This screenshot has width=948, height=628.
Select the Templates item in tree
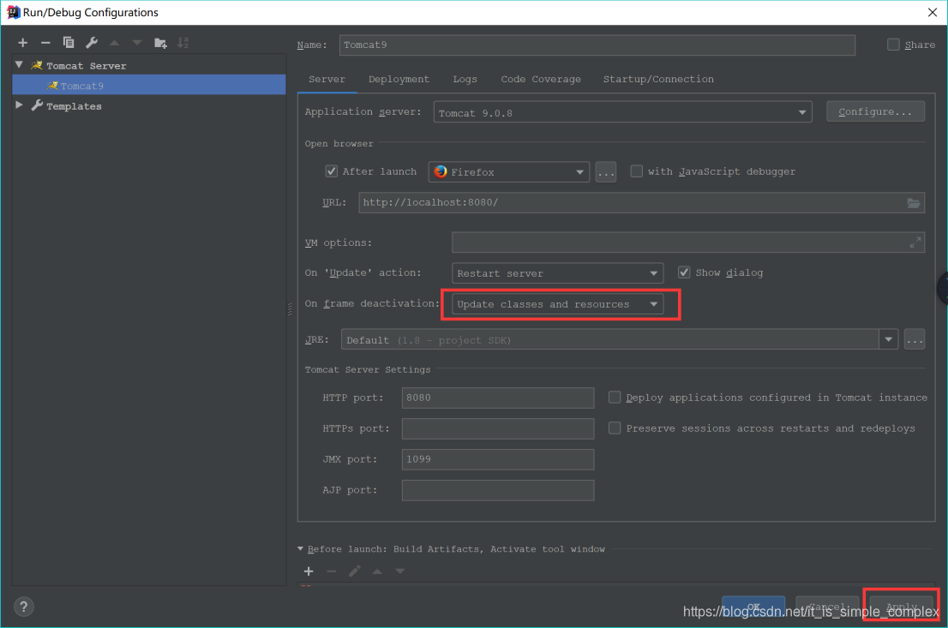pyautogui.click(x=74, y=105)
